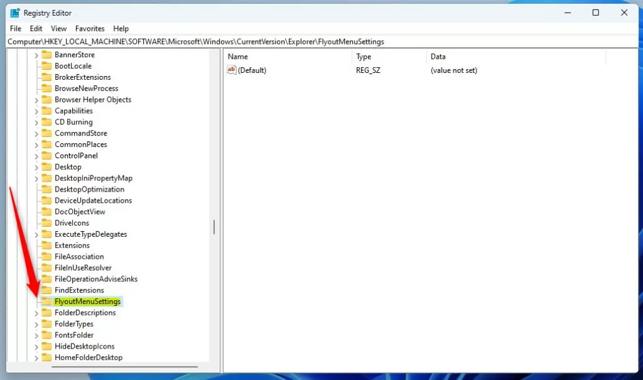Expand the HomeFolderDesktop key

[x=36, y=358]
